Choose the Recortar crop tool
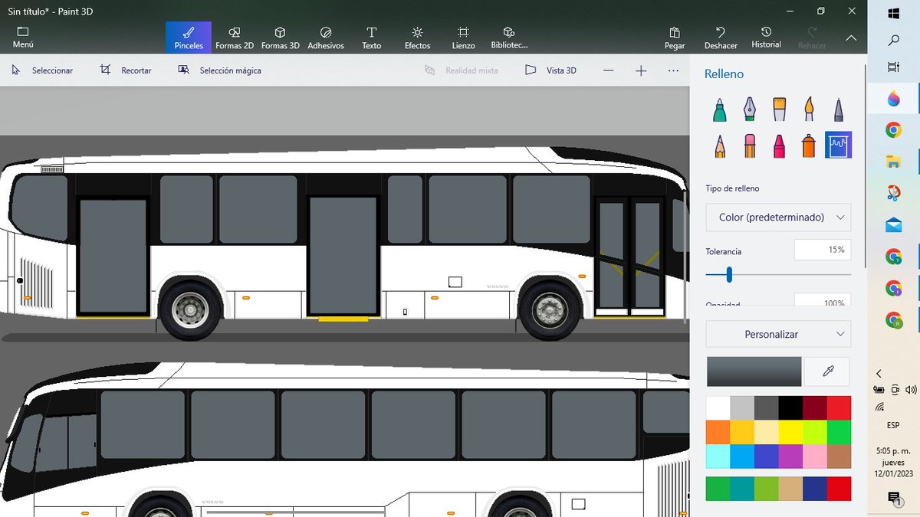 126,70
